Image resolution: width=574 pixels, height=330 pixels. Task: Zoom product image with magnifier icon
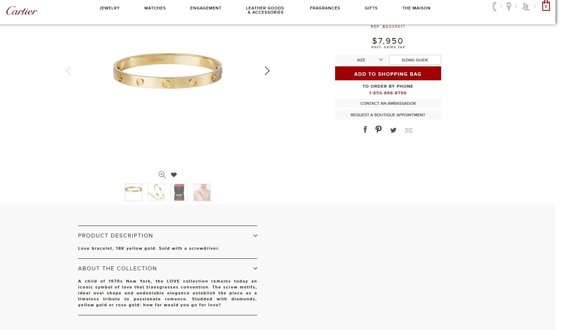click(162, 175)
